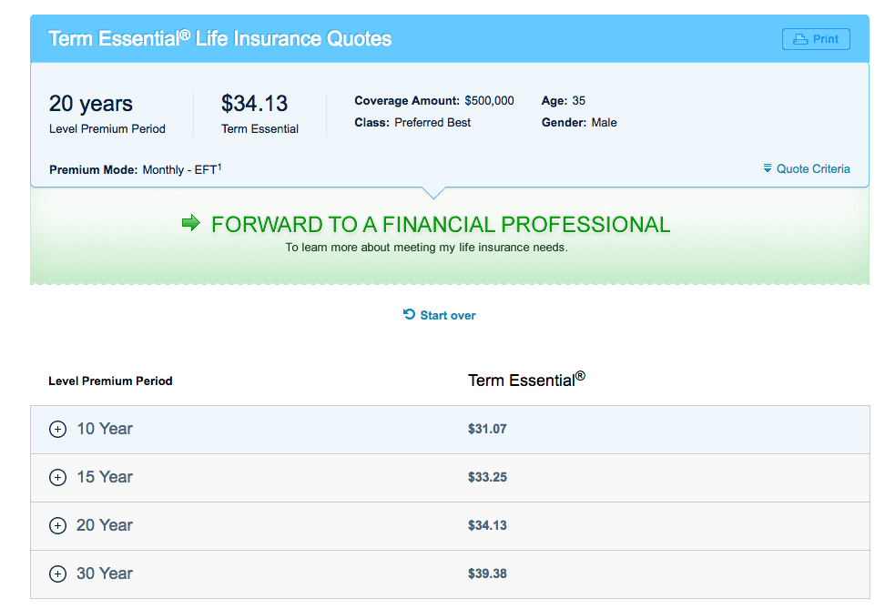Screen dimensions: 885x609
Task: Click the Class: Preferred Best text
Action: (412, 123)
